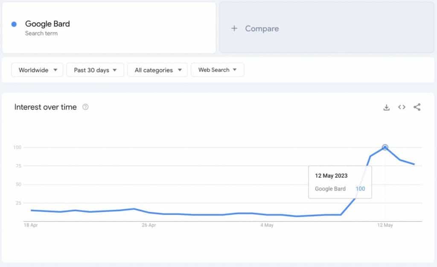This screenshot has height=267, width=437.
Task: Open the embed code icon
Action: coord(402,107)
